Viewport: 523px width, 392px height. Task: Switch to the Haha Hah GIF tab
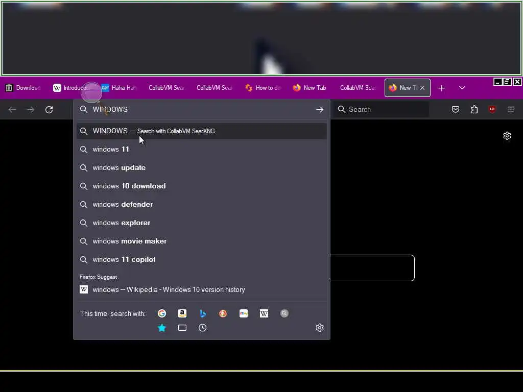(x=119, y=88)
